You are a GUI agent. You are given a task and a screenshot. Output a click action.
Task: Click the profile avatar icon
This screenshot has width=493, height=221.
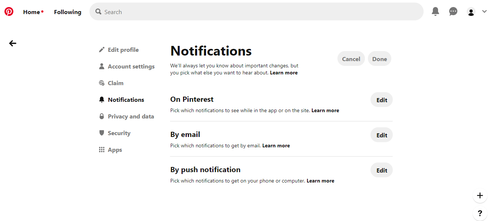(x=471, y=12)
